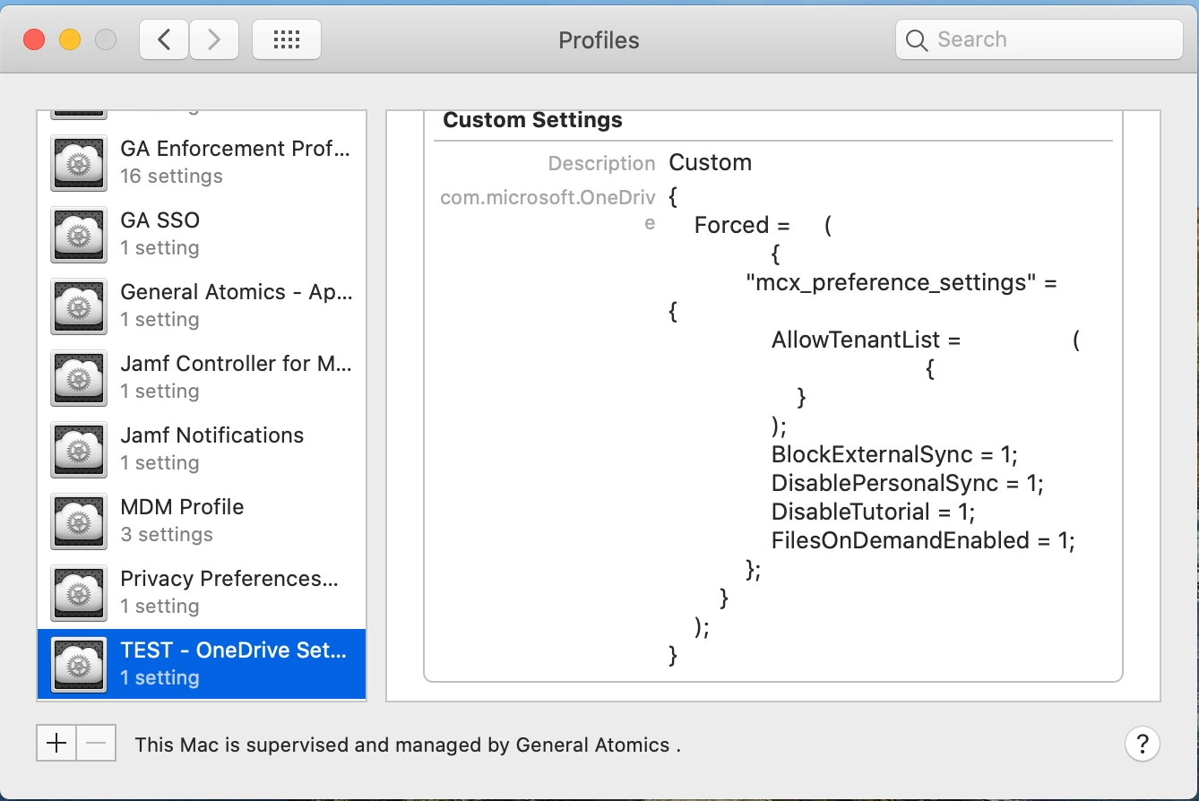
Task: Click the "Profiles" window title
Action: 599,40
